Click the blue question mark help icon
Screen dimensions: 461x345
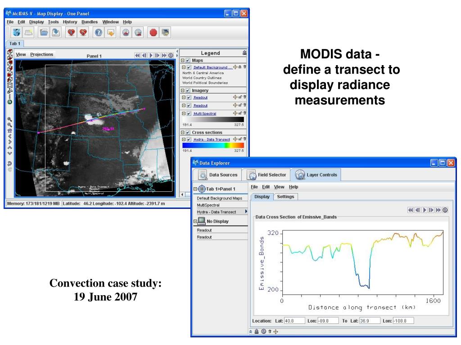coord(99,32)
